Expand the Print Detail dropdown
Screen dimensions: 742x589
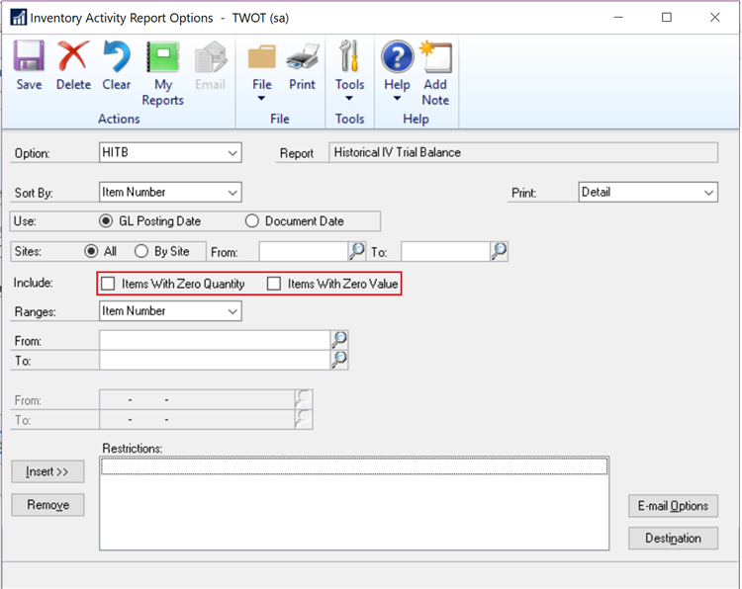[x=708, y=193]
